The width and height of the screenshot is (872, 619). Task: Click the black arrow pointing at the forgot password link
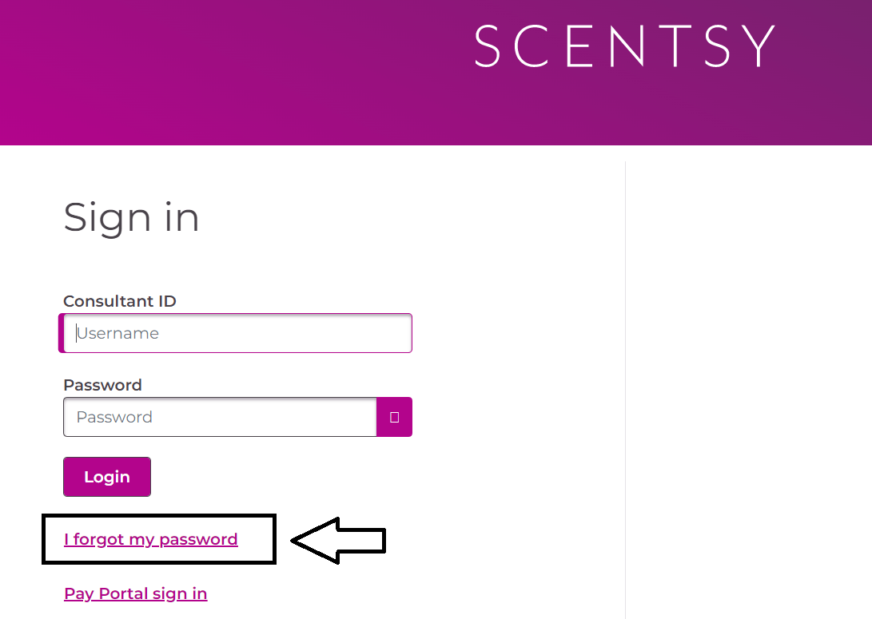point(339,540)
